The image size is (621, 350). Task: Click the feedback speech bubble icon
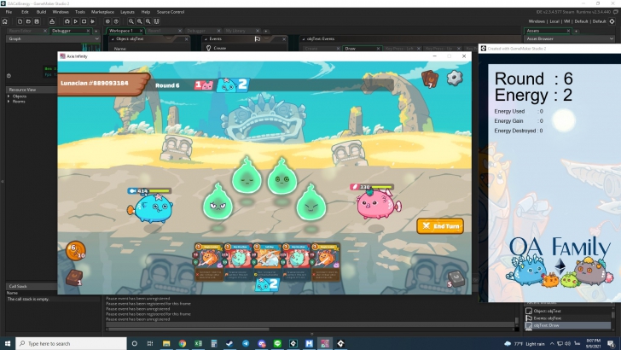(x=616, y=12)
